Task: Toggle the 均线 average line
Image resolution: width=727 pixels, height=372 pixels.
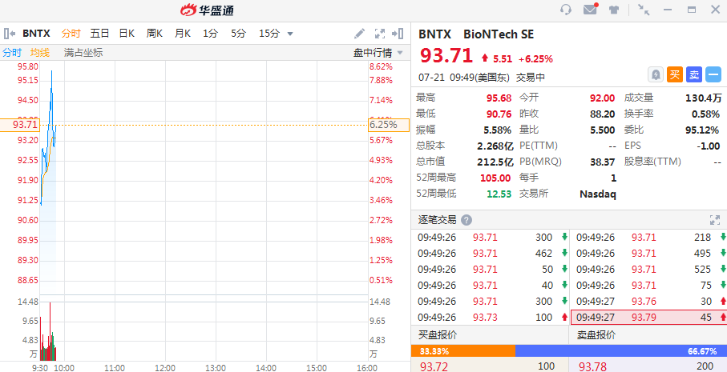Action: tap(40, 53)
